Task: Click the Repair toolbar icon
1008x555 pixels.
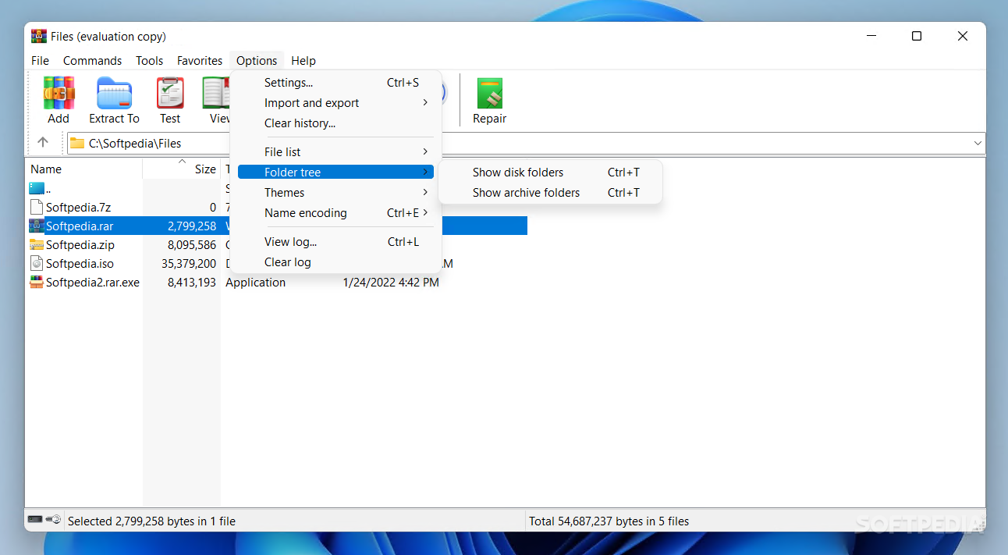Action: 490,93
